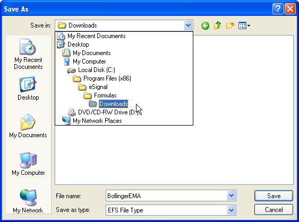Select My Computer icon in places bar
299x222 pixels.
(28, 164)
